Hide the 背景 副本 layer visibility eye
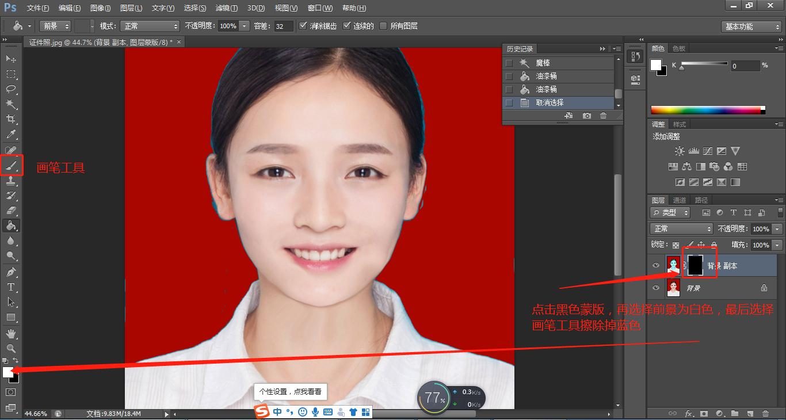Image resolution: width=786 pixels, height=420 pixels. click(655, 265)
